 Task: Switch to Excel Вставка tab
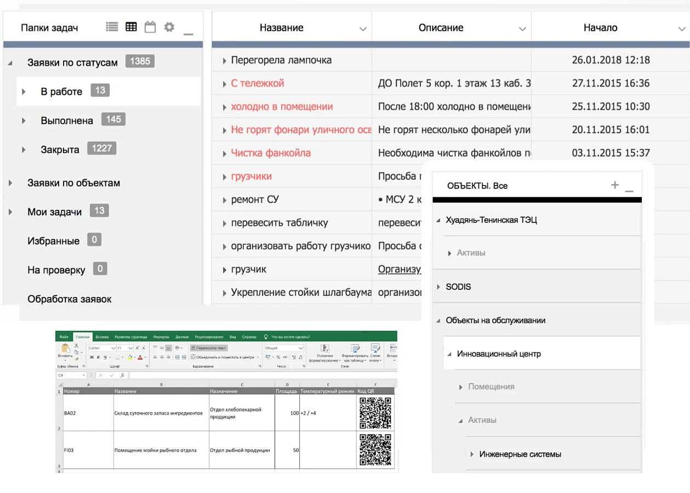(102, 337)
